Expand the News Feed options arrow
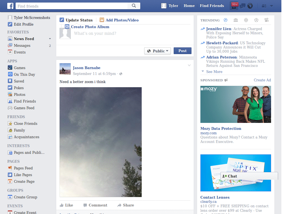Image resolution: width=285 pixels, height=214 pixels. pos(50,39)
